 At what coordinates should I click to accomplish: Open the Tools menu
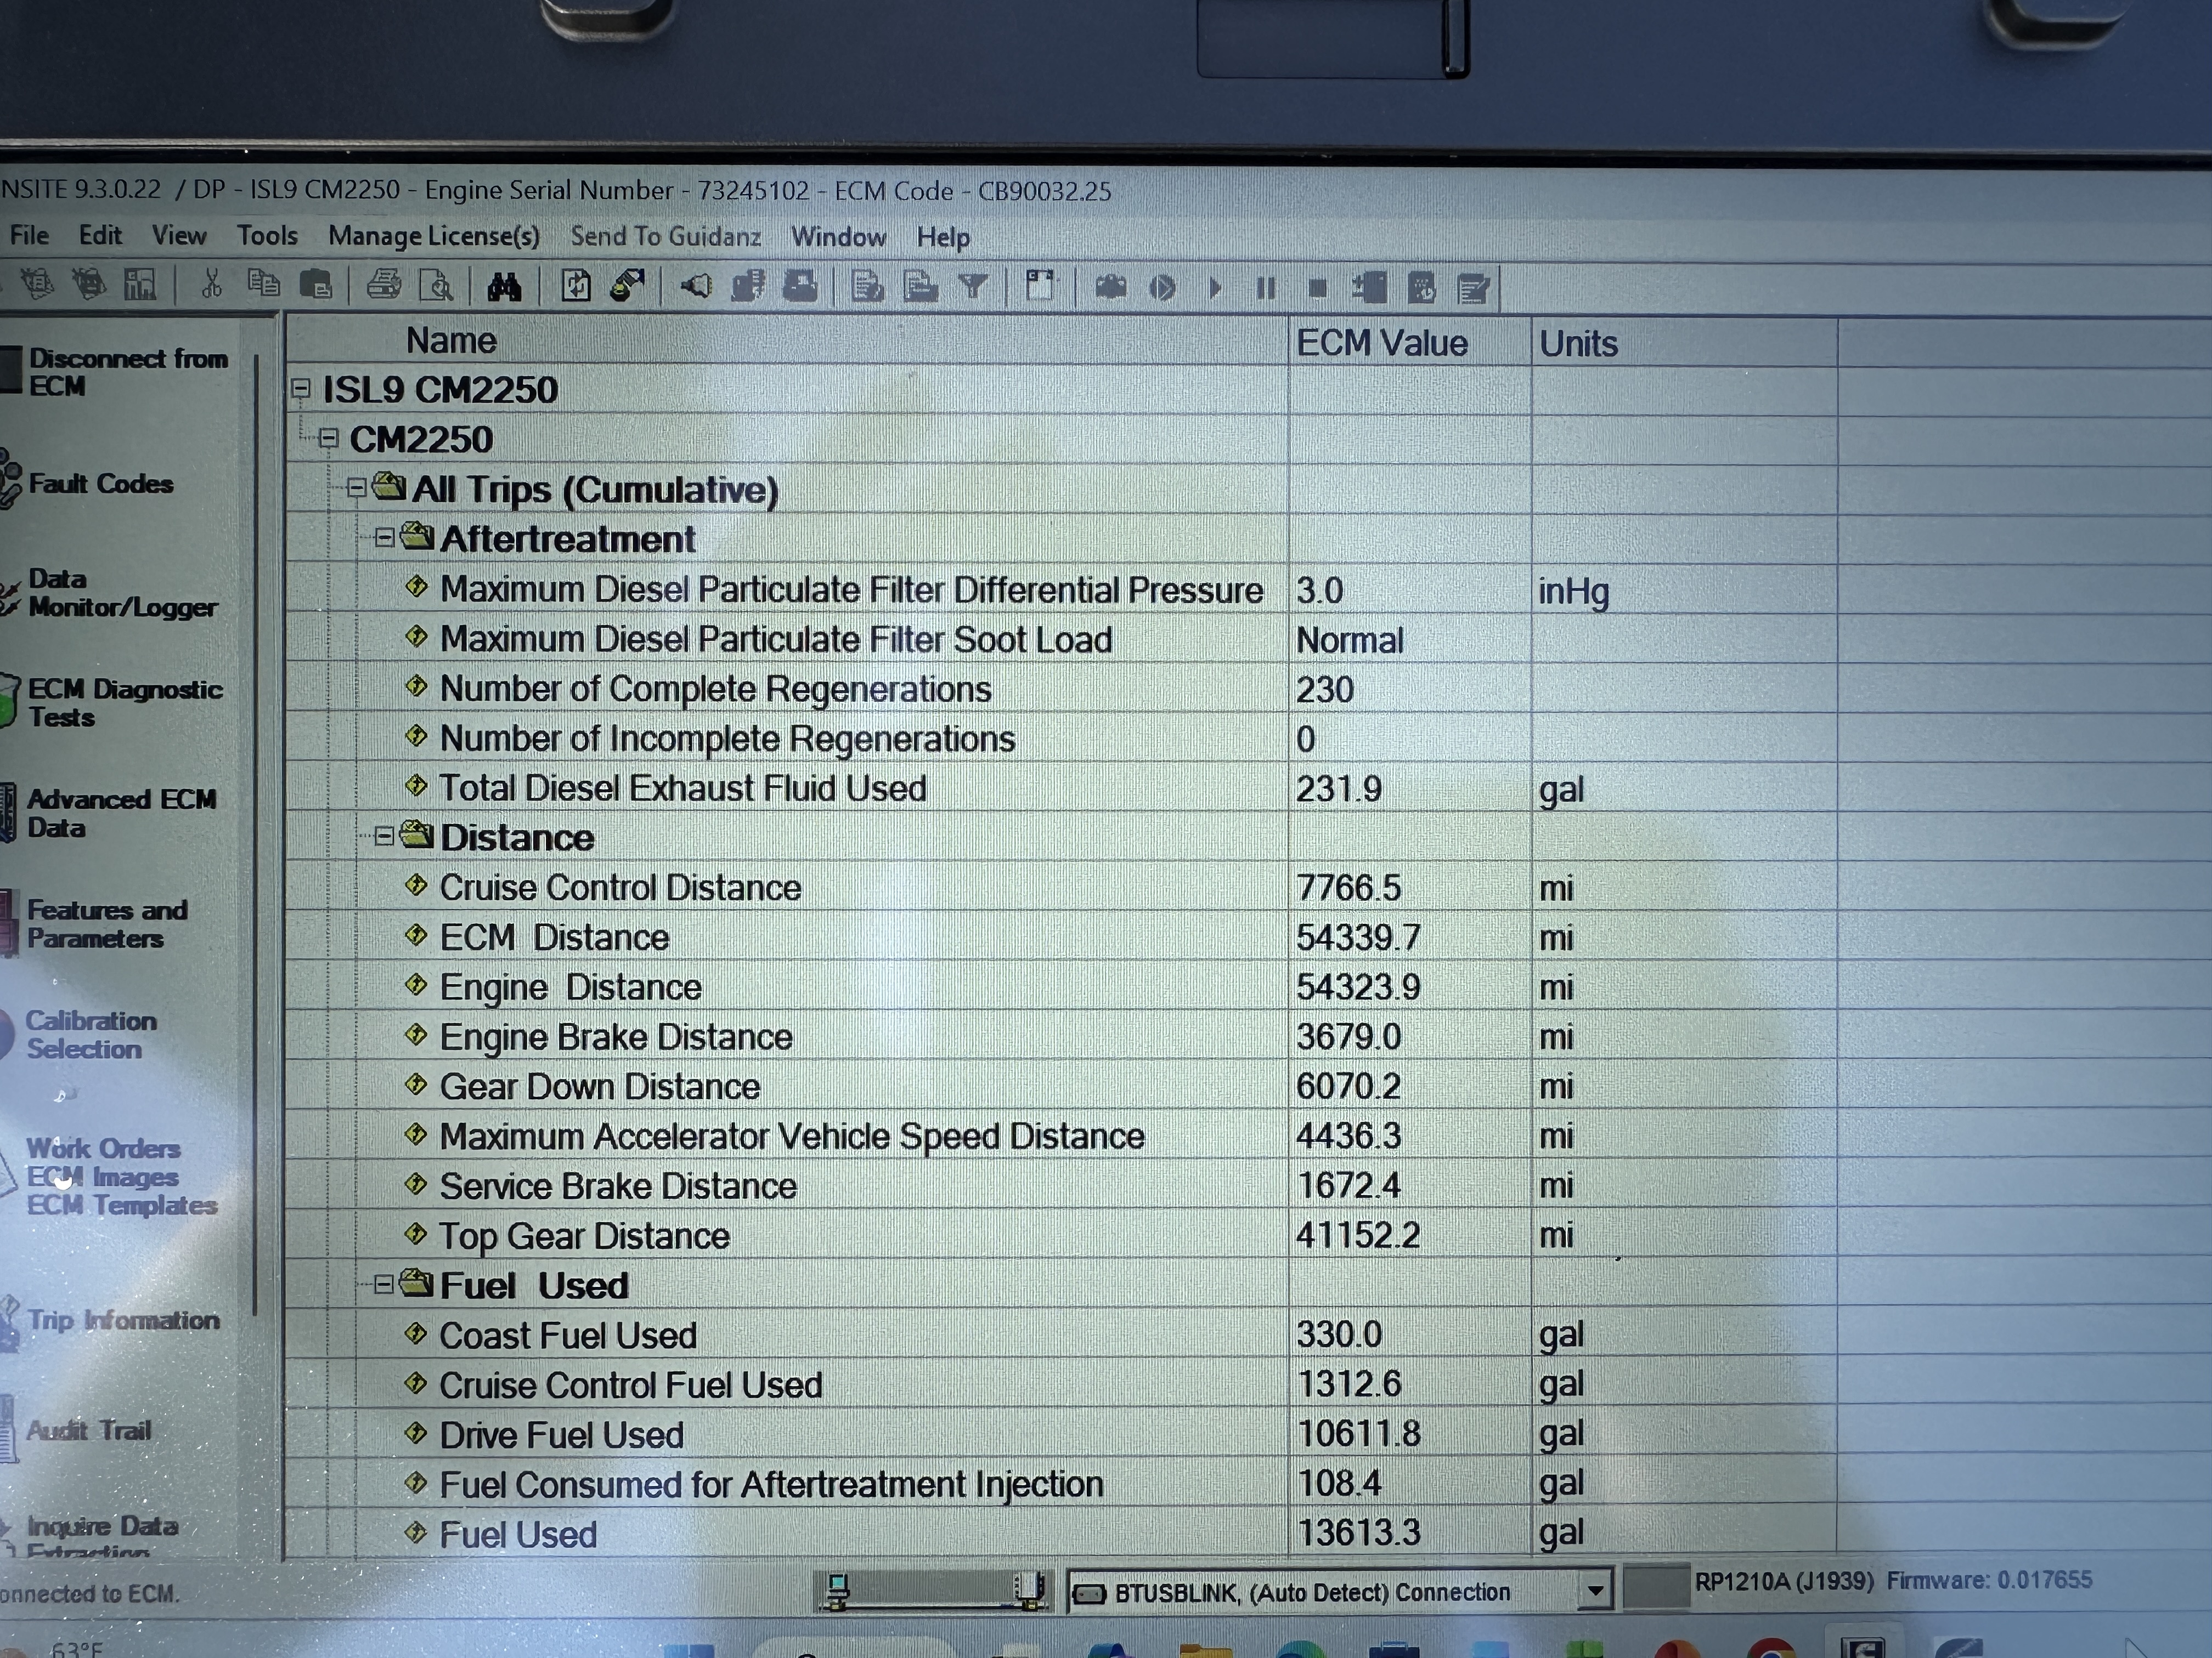pyautogui.click(x=267, y=236)
